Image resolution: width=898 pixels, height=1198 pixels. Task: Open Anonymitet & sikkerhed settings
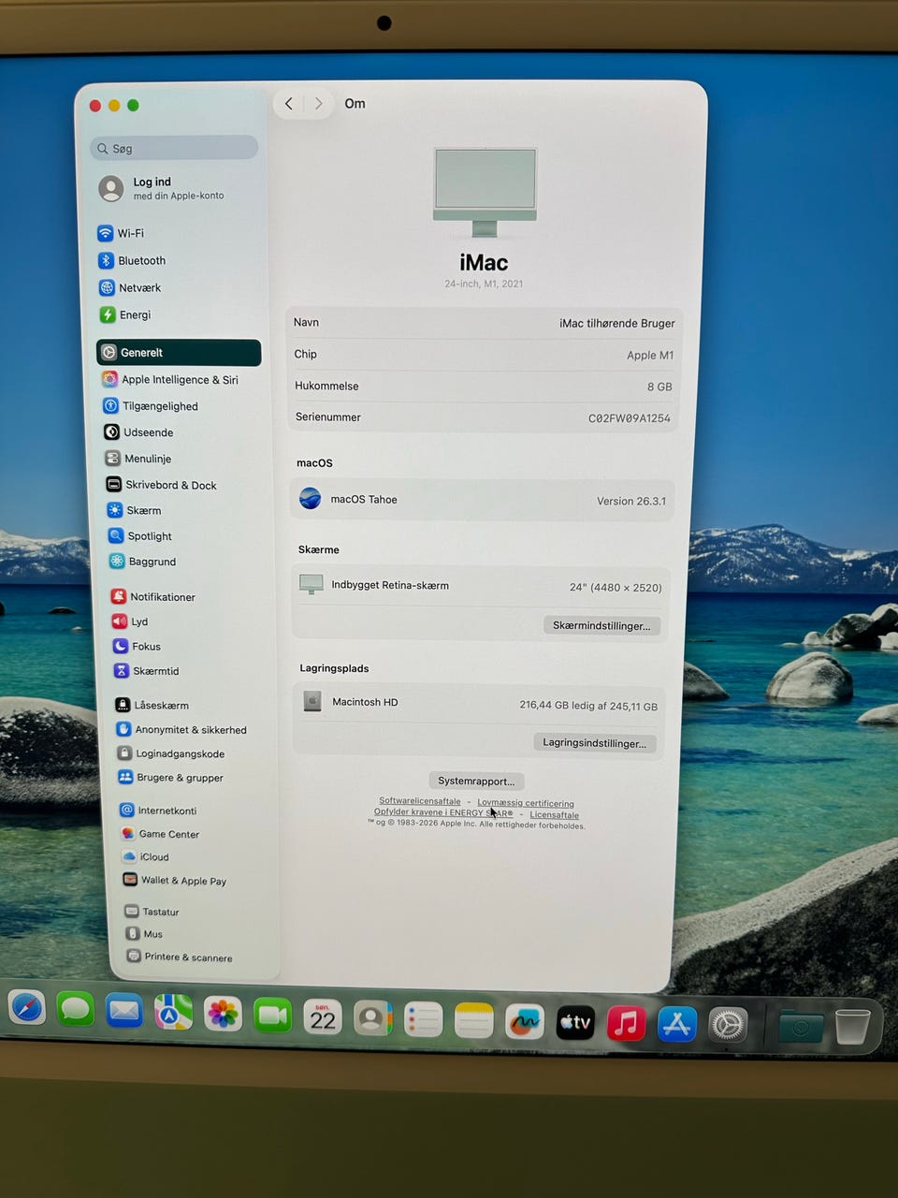tap(181, 729)
